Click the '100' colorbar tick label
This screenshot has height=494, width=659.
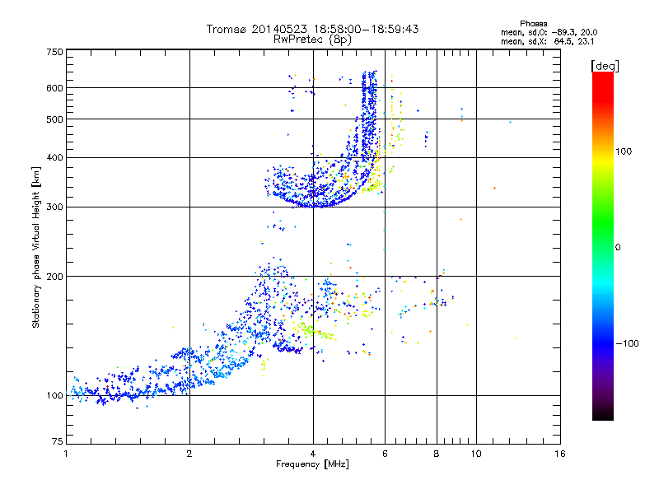click(624, 151)
